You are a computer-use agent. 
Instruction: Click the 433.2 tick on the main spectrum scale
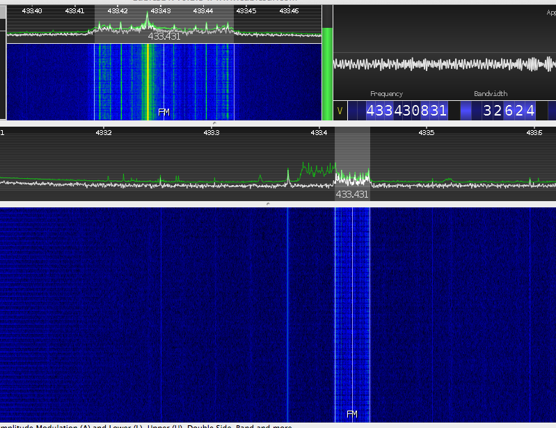click(x=104, y=133)
